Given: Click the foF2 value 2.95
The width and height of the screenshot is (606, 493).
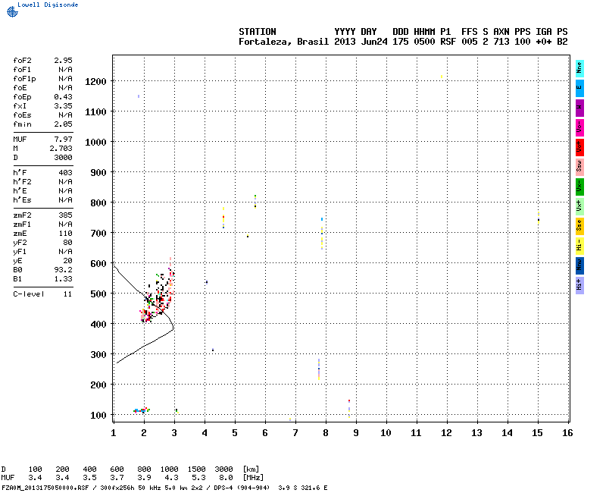Looking at the screenshot, I should pos(63,61).
